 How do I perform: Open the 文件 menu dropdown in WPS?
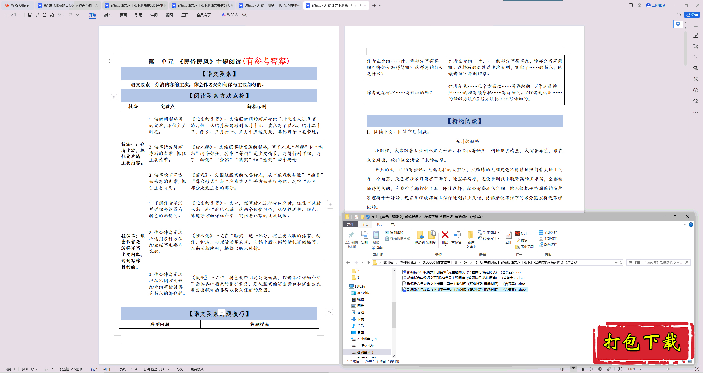point(13,15)
